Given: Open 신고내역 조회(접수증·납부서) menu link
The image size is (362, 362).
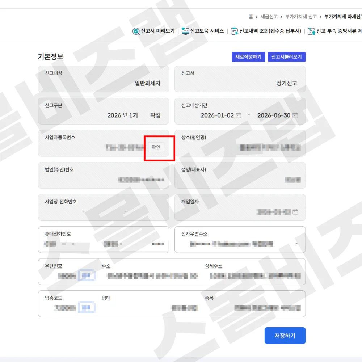Looking at the screenshot, I should (x=270, y=31).
